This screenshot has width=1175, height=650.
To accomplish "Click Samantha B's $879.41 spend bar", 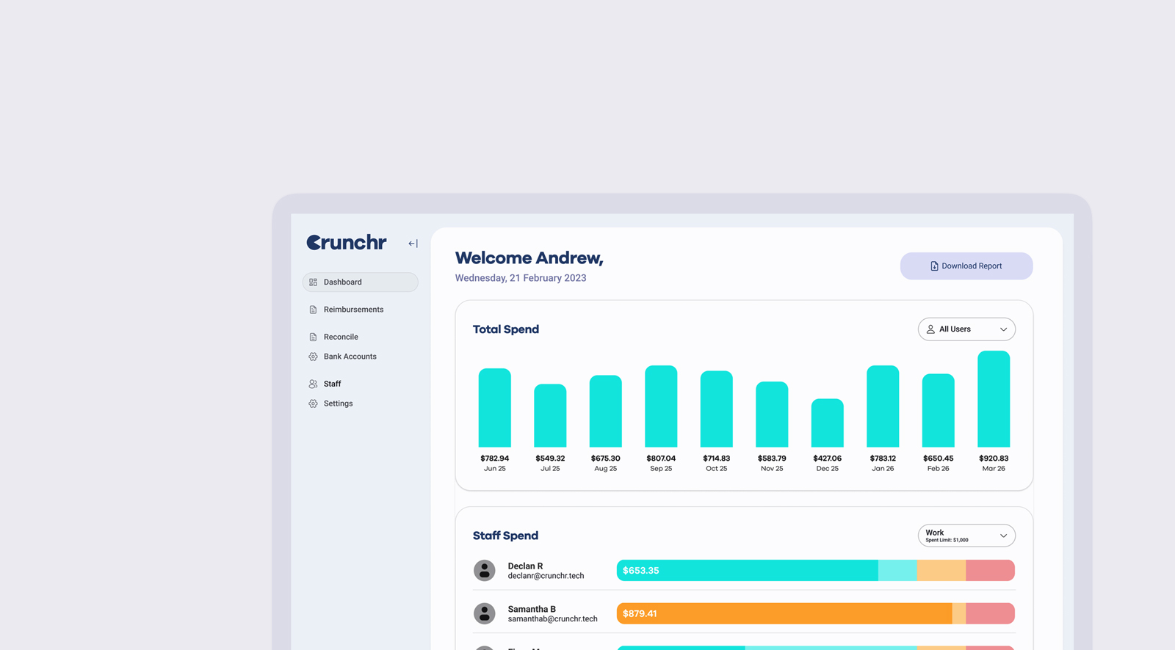I will tap(784, 613).
